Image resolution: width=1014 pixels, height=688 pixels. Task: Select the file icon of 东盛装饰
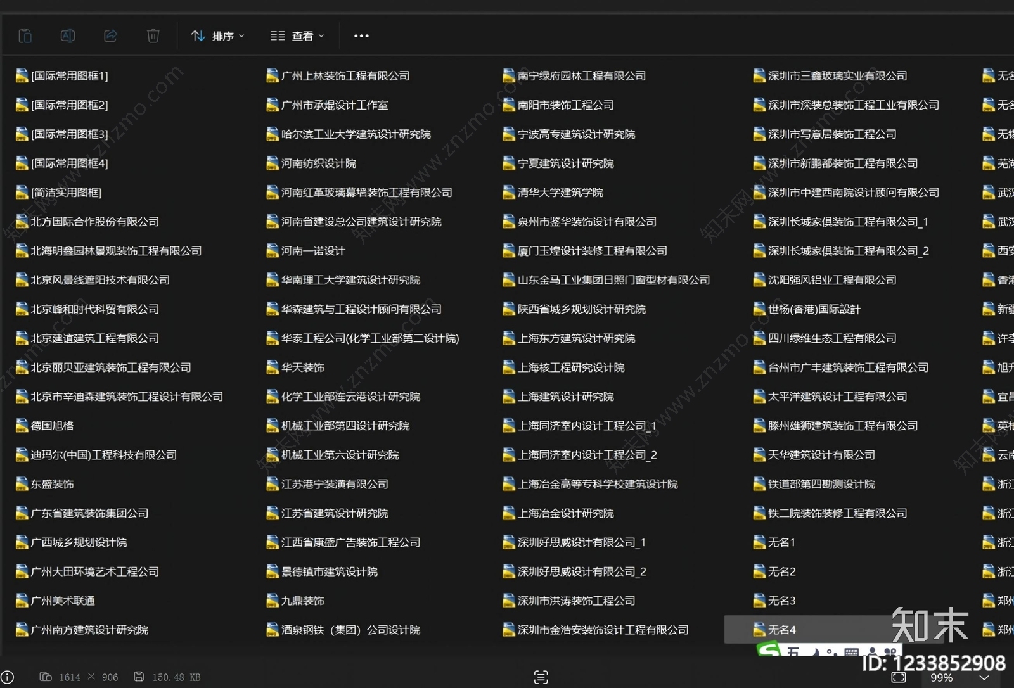22,484
